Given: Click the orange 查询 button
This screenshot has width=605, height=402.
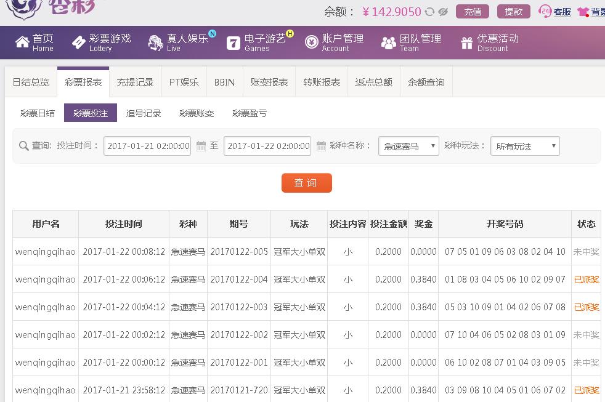Looking at the screenshot, I should (306, 183).
